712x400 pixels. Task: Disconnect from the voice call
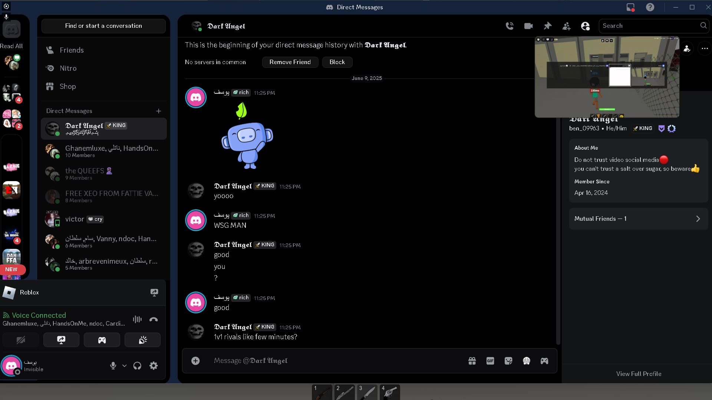[x=154, y=319]
